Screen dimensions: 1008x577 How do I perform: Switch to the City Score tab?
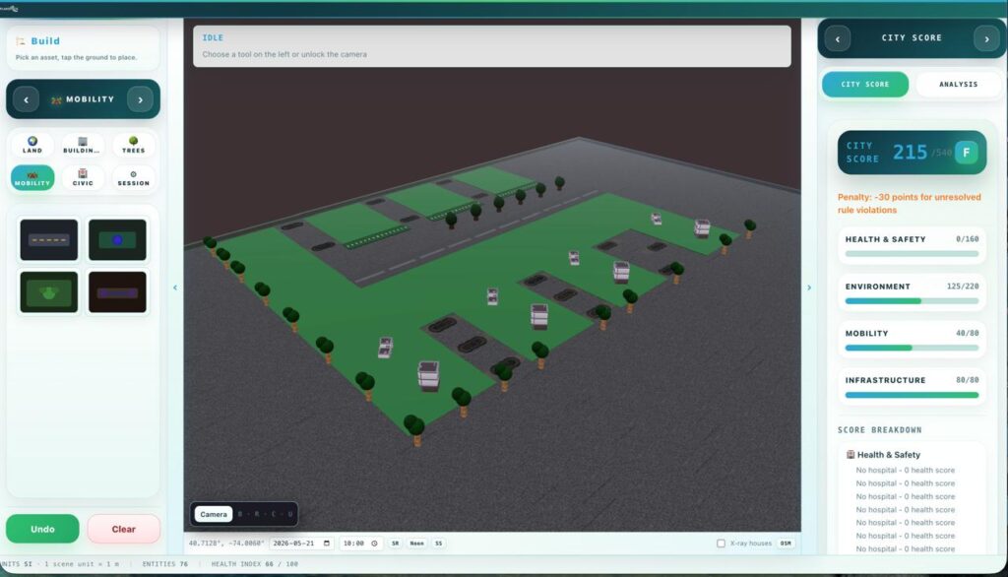(x=865, y=85)
